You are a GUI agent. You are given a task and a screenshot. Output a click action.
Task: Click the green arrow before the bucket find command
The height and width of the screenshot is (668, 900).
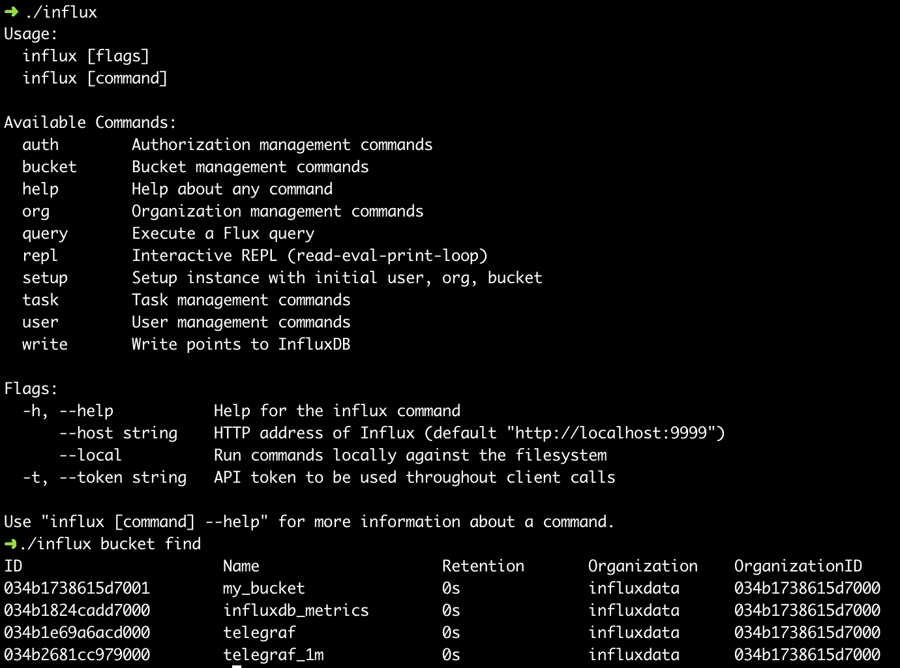[10, 544]
